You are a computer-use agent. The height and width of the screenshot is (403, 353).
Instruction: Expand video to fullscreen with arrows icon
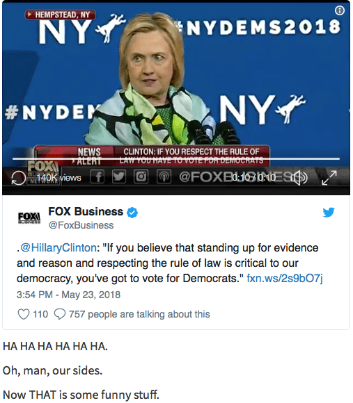(x=329, y=178)
